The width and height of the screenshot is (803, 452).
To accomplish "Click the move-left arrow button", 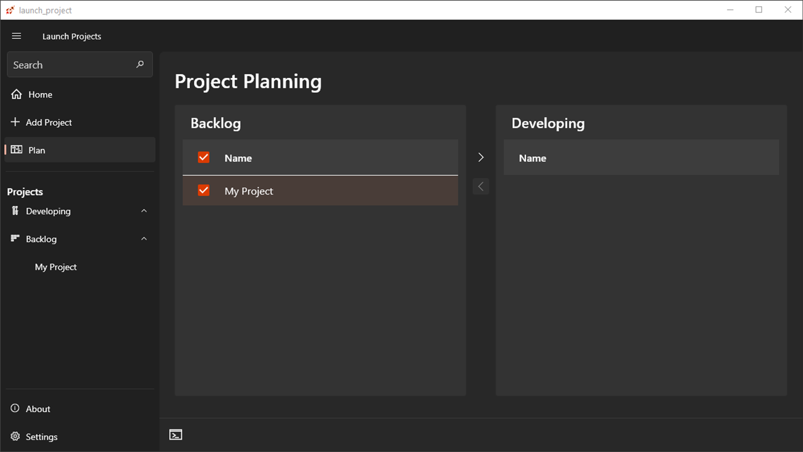I will [x=481, y=186].
